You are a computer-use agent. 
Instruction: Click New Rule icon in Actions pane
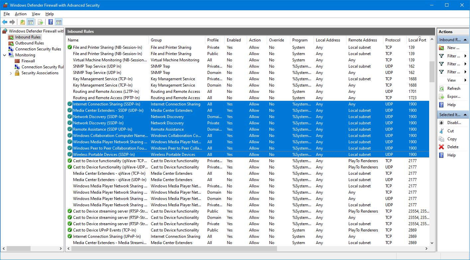[x=442, y=48]
